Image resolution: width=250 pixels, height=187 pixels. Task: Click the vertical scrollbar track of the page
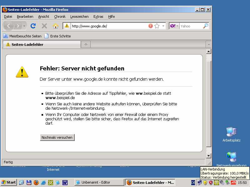208,103
